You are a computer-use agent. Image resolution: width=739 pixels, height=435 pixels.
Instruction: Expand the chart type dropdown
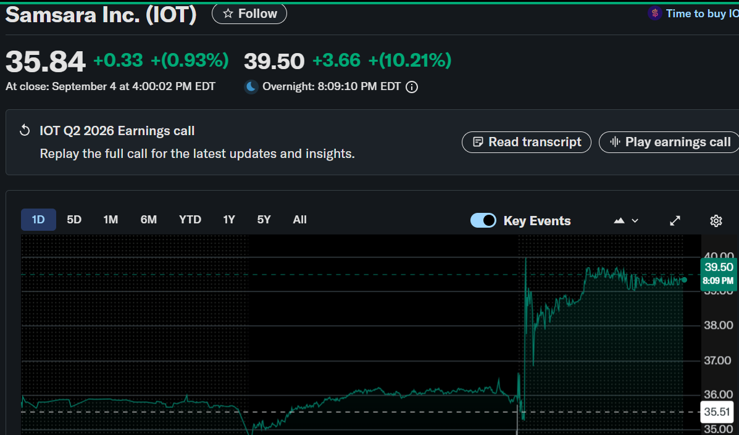[x=625, y=220]
